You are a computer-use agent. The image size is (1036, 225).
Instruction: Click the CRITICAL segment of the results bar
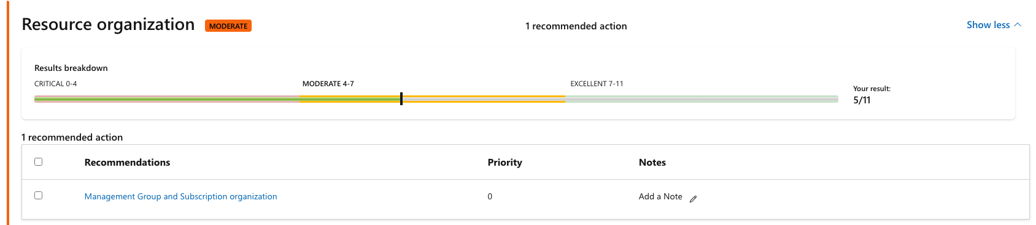(x=167, y=99)
